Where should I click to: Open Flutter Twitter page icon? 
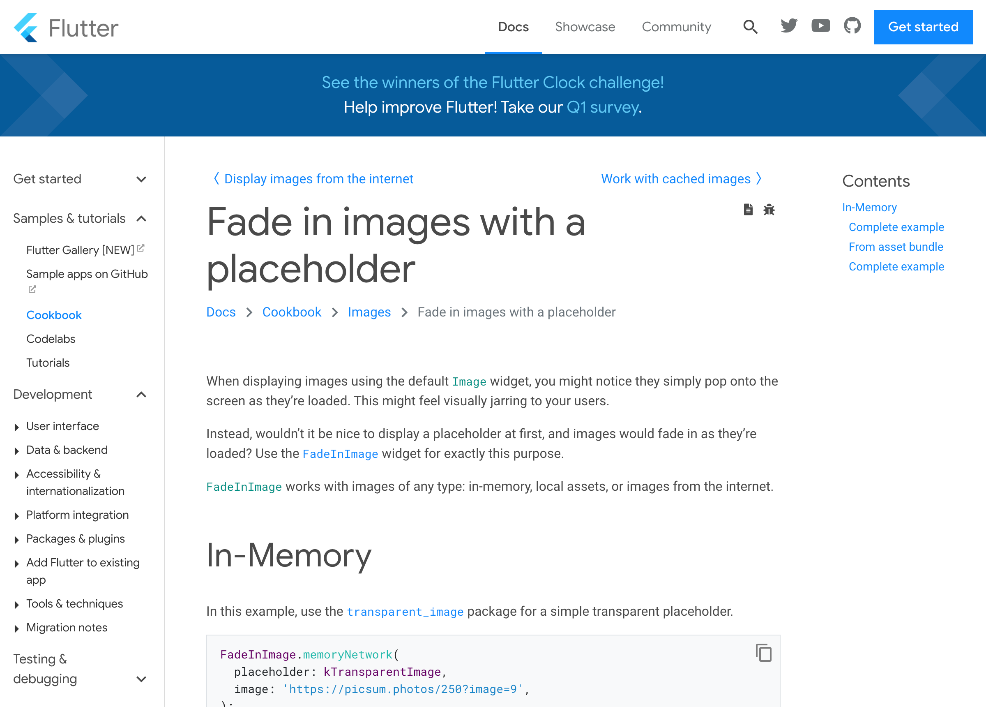pos(789,26)
